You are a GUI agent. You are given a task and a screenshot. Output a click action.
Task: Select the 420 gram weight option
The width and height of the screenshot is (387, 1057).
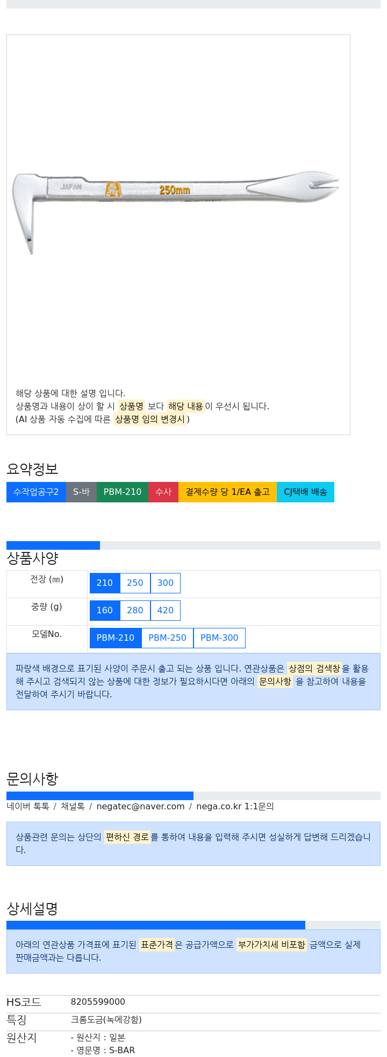tap(166, 611)
